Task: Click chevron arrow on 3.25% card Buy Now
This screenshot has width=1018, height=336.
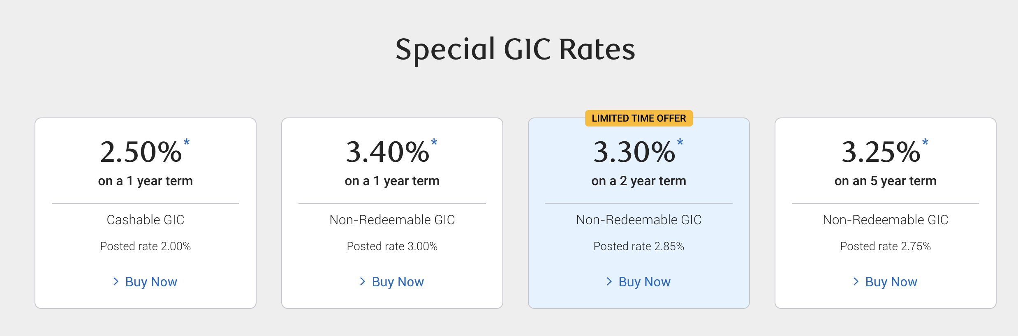Action: pos(856,281)
